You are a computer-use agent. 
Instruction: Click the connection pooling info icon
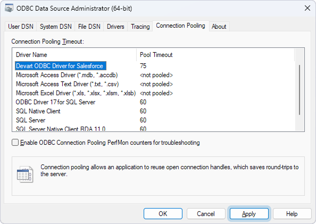click(25, 174)
